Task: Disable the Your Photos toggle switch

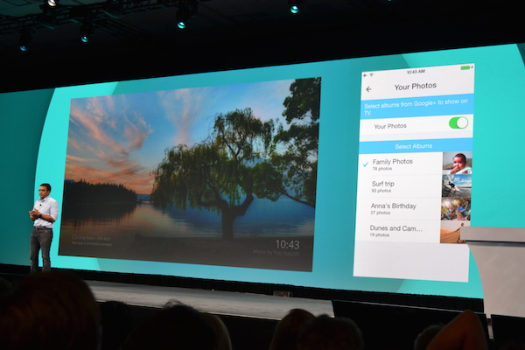Action: 458,123
